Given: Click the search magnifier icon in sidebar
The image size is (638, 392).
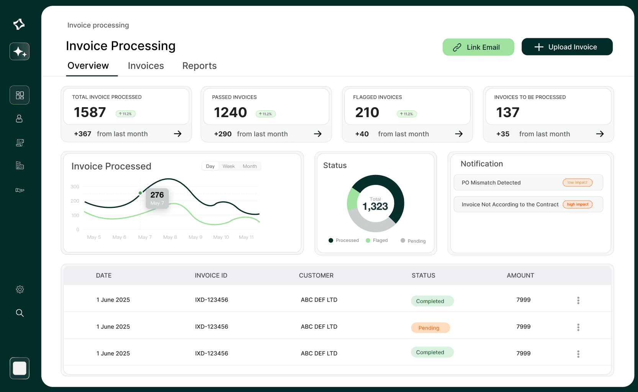Looking at the screenshot, I should tap(20, 313).
